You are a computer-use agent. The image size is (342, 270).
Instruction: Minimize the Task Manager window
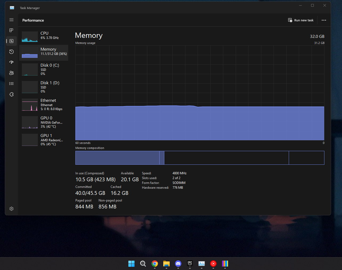pyautogui.click(x=300, y=5)
